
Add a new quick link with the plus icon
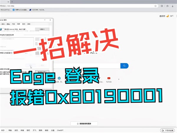[119, 79]
